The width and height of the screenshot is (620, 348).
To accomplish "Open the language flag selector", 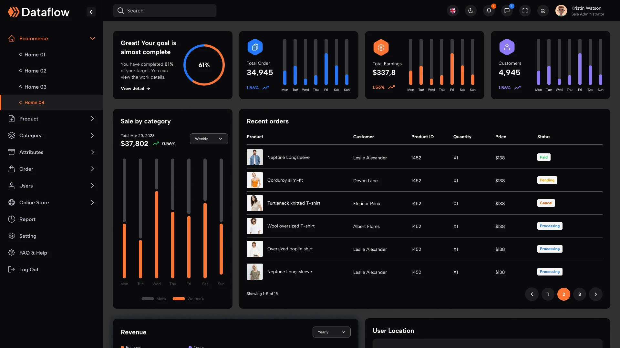I will click(x=453, y=11).
